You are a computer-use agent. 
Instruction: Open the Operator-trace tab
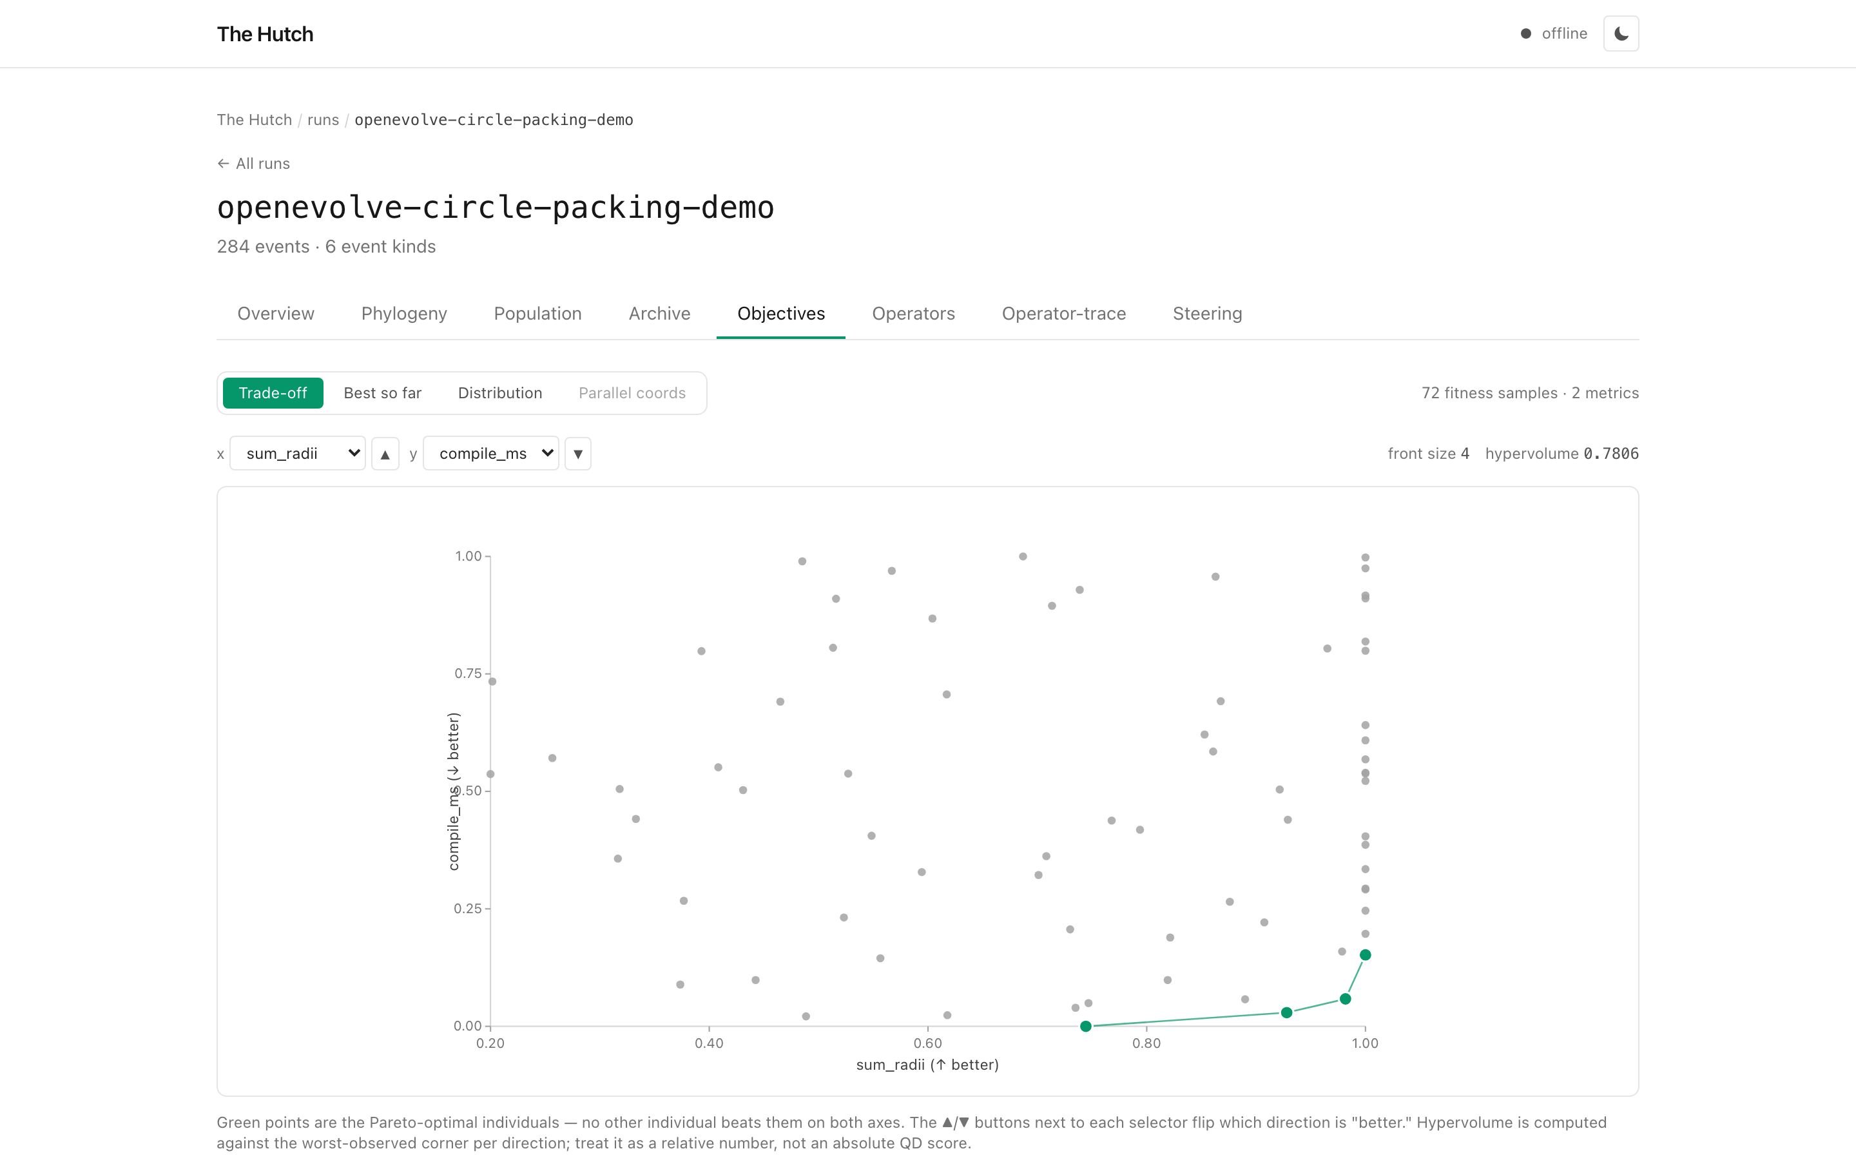tap(1064, 313)
